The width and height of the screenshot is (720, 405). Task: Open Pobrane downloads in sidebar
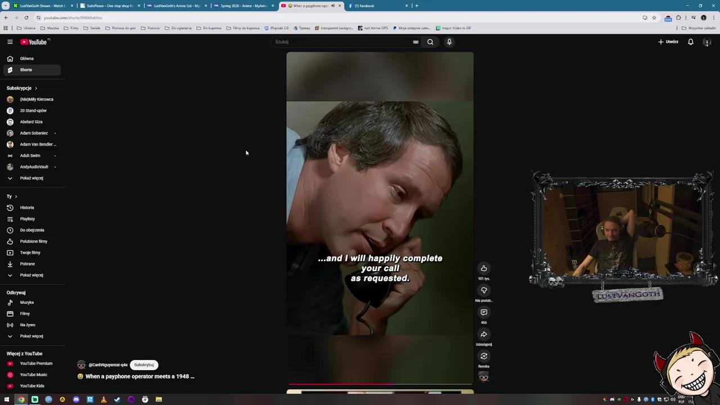click(x=31, y=264)
